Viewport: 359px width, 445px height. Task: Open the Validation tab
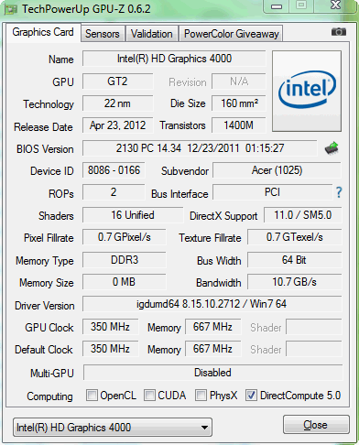pos(152,34)
